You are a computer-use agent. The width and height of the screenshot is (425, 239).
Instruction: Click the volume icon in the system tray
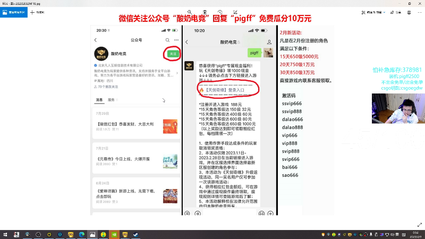coord(392,235)
